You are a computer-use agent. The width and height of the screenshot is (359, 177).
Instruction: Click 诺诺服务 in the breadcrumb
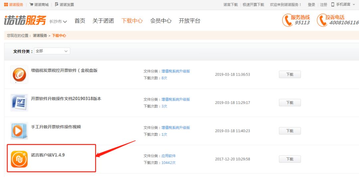point(40,35)
